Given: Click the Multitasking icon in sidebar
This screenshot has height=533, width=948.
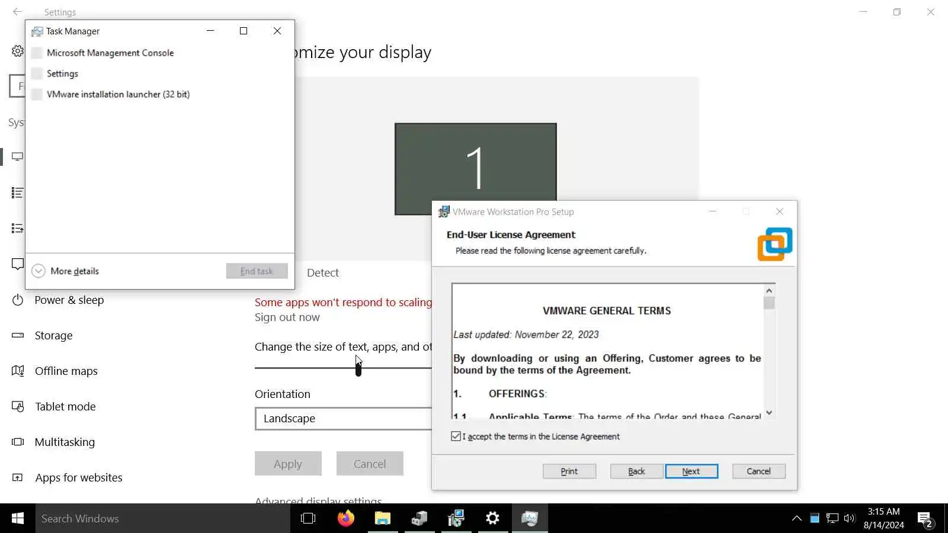Looking at the screenshot, I should (18, 442).
